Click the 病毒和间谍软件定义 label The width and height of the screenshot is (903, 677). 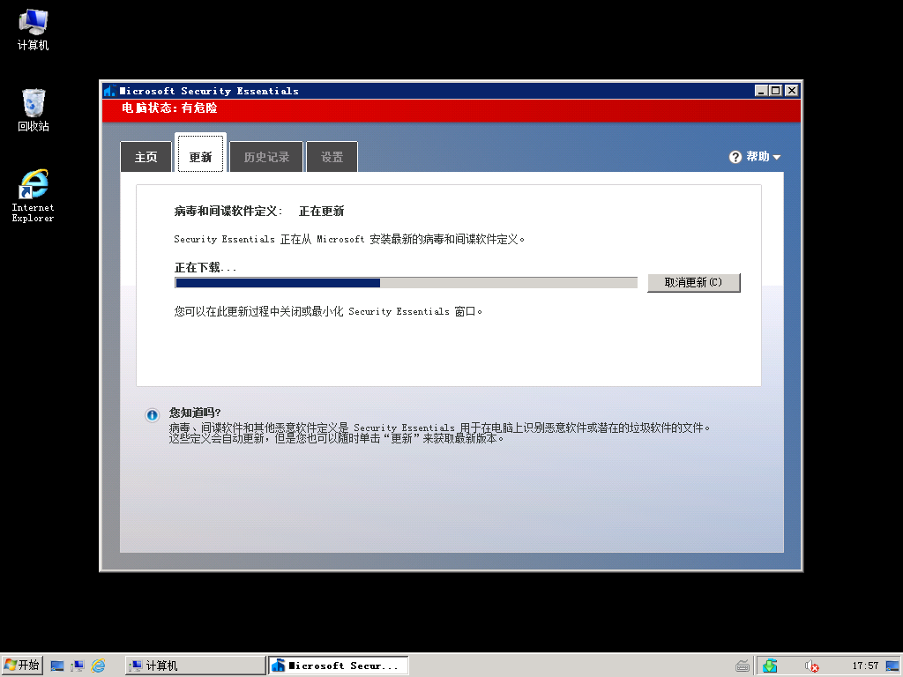(x=228, y=212)
